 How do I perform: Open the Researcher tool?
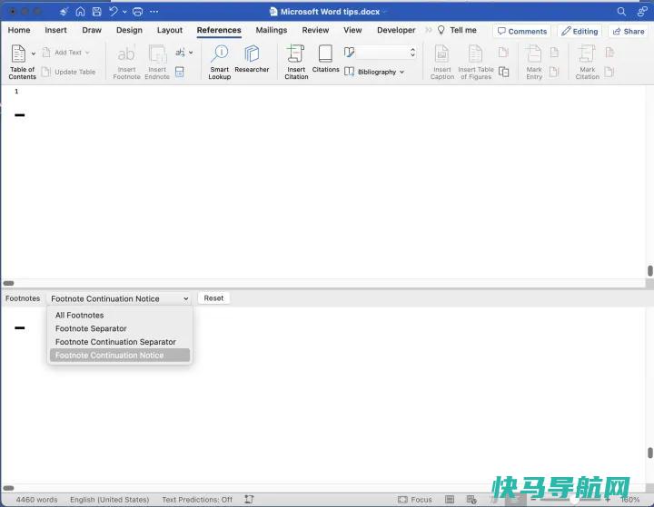(252, 58)
